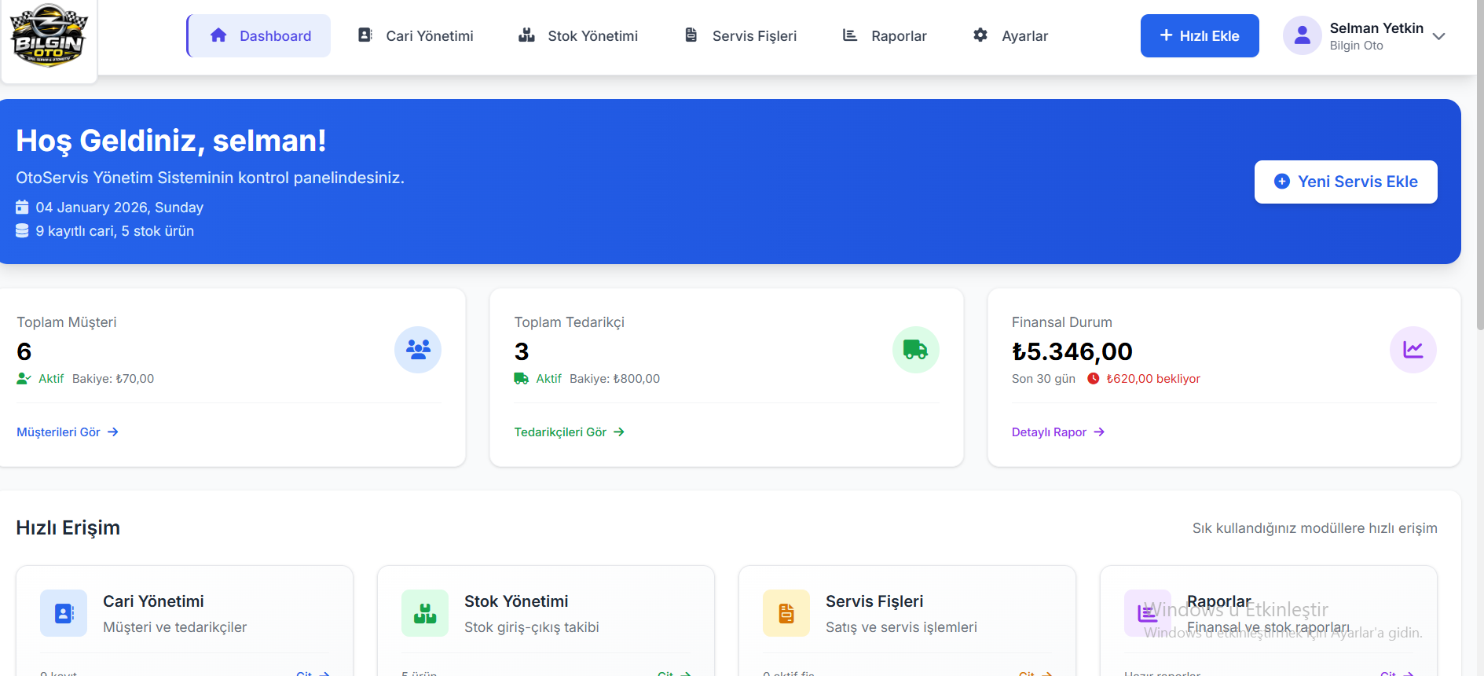
Task: Click the Yeni Servis Ekle button
Action: [x=1345, y=182]
